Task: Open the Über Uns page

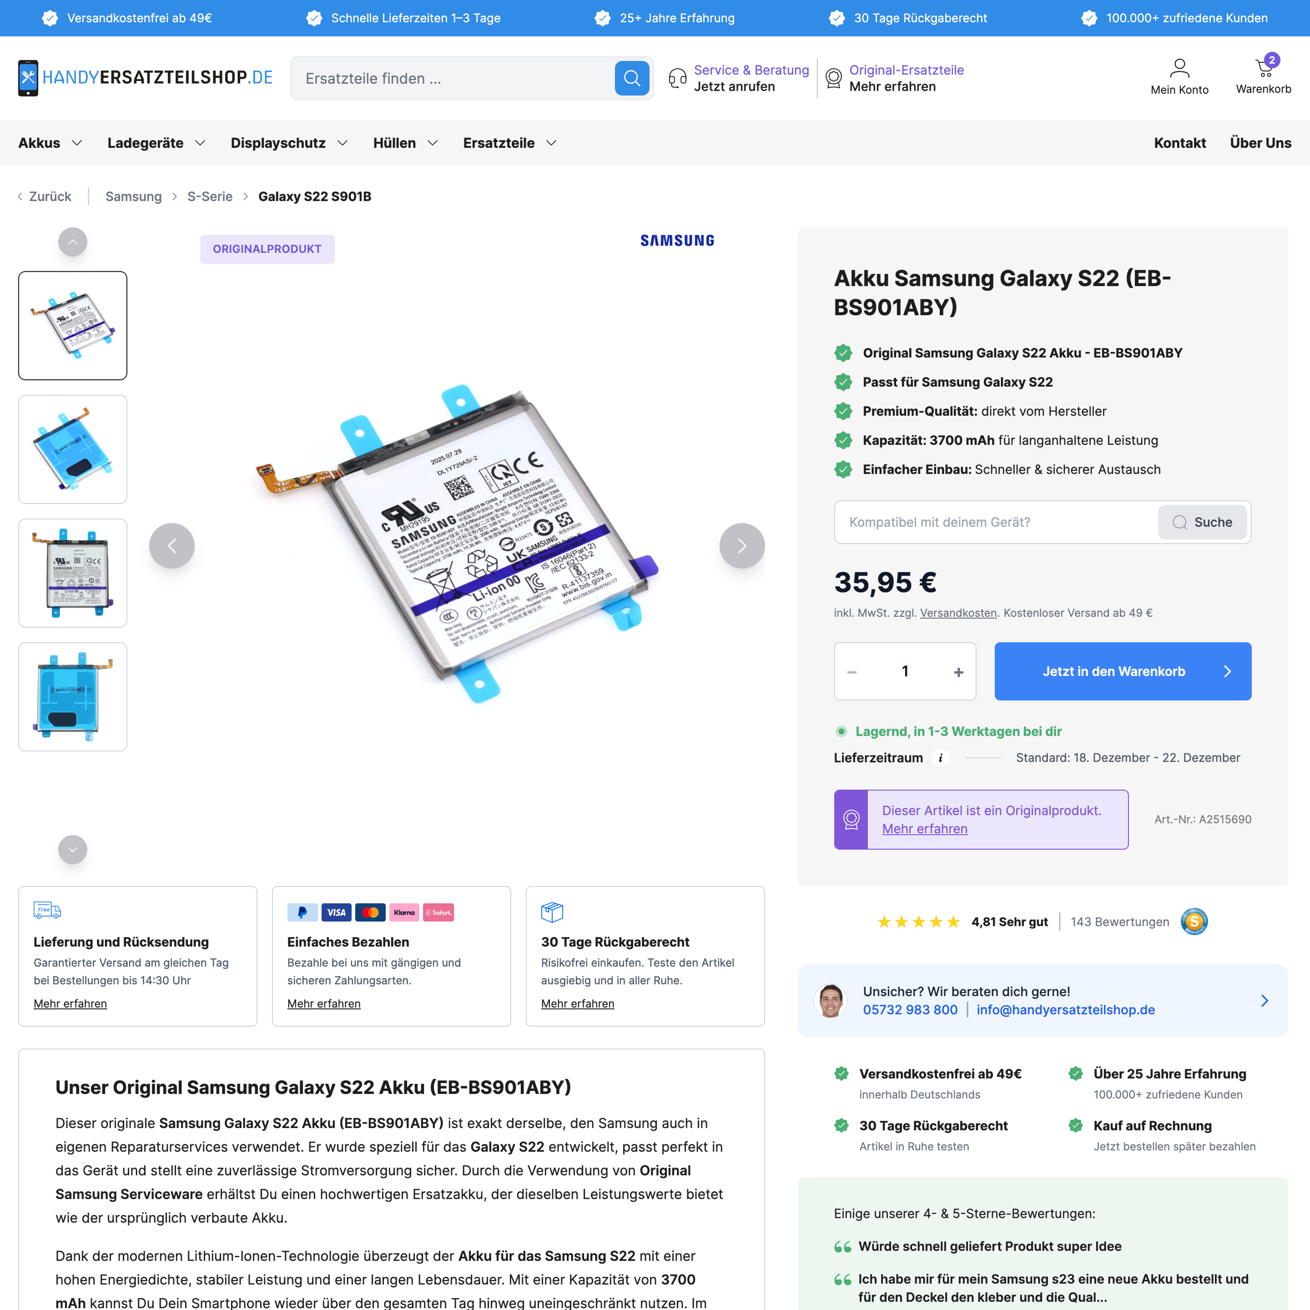Action: (1261, 143)
